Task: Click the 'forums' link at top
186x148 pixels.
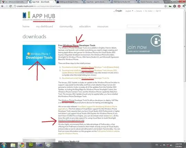Action: tap(139, 11)
